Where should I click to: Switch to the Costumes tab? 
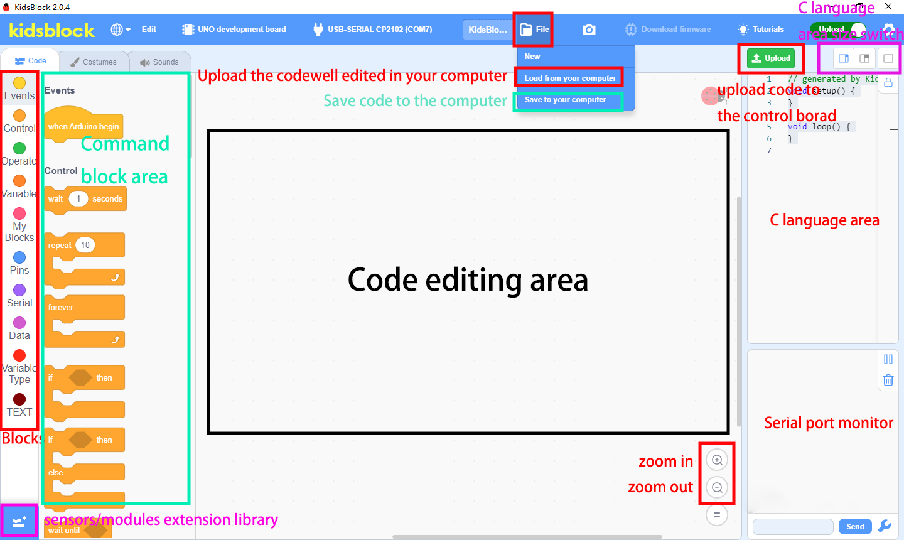coord(94,62)
